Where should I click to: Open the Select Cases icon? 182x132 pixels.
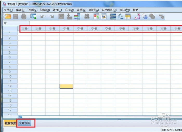(x=128, y=16)
